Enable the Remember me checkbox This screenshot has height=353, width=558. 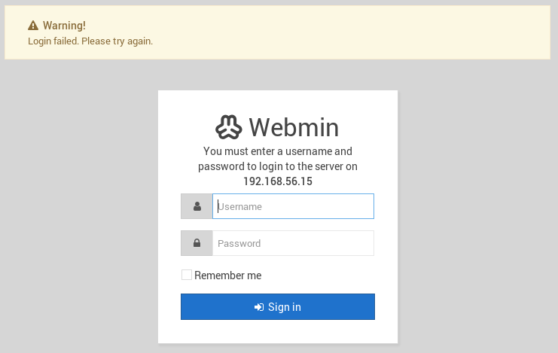pyautogui.click(x=187, y=275)
